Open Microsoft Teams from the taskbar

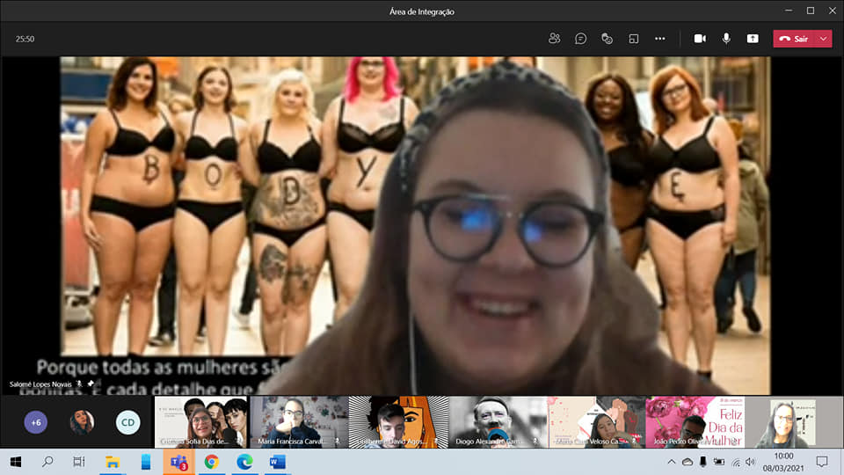(x=178, y=462)
